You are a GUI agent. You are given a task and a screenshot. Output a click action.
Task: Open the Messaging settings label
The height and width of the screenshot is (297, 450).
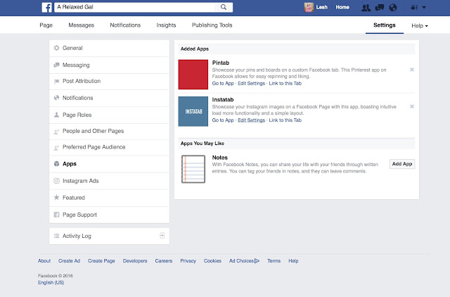[76, 65]
